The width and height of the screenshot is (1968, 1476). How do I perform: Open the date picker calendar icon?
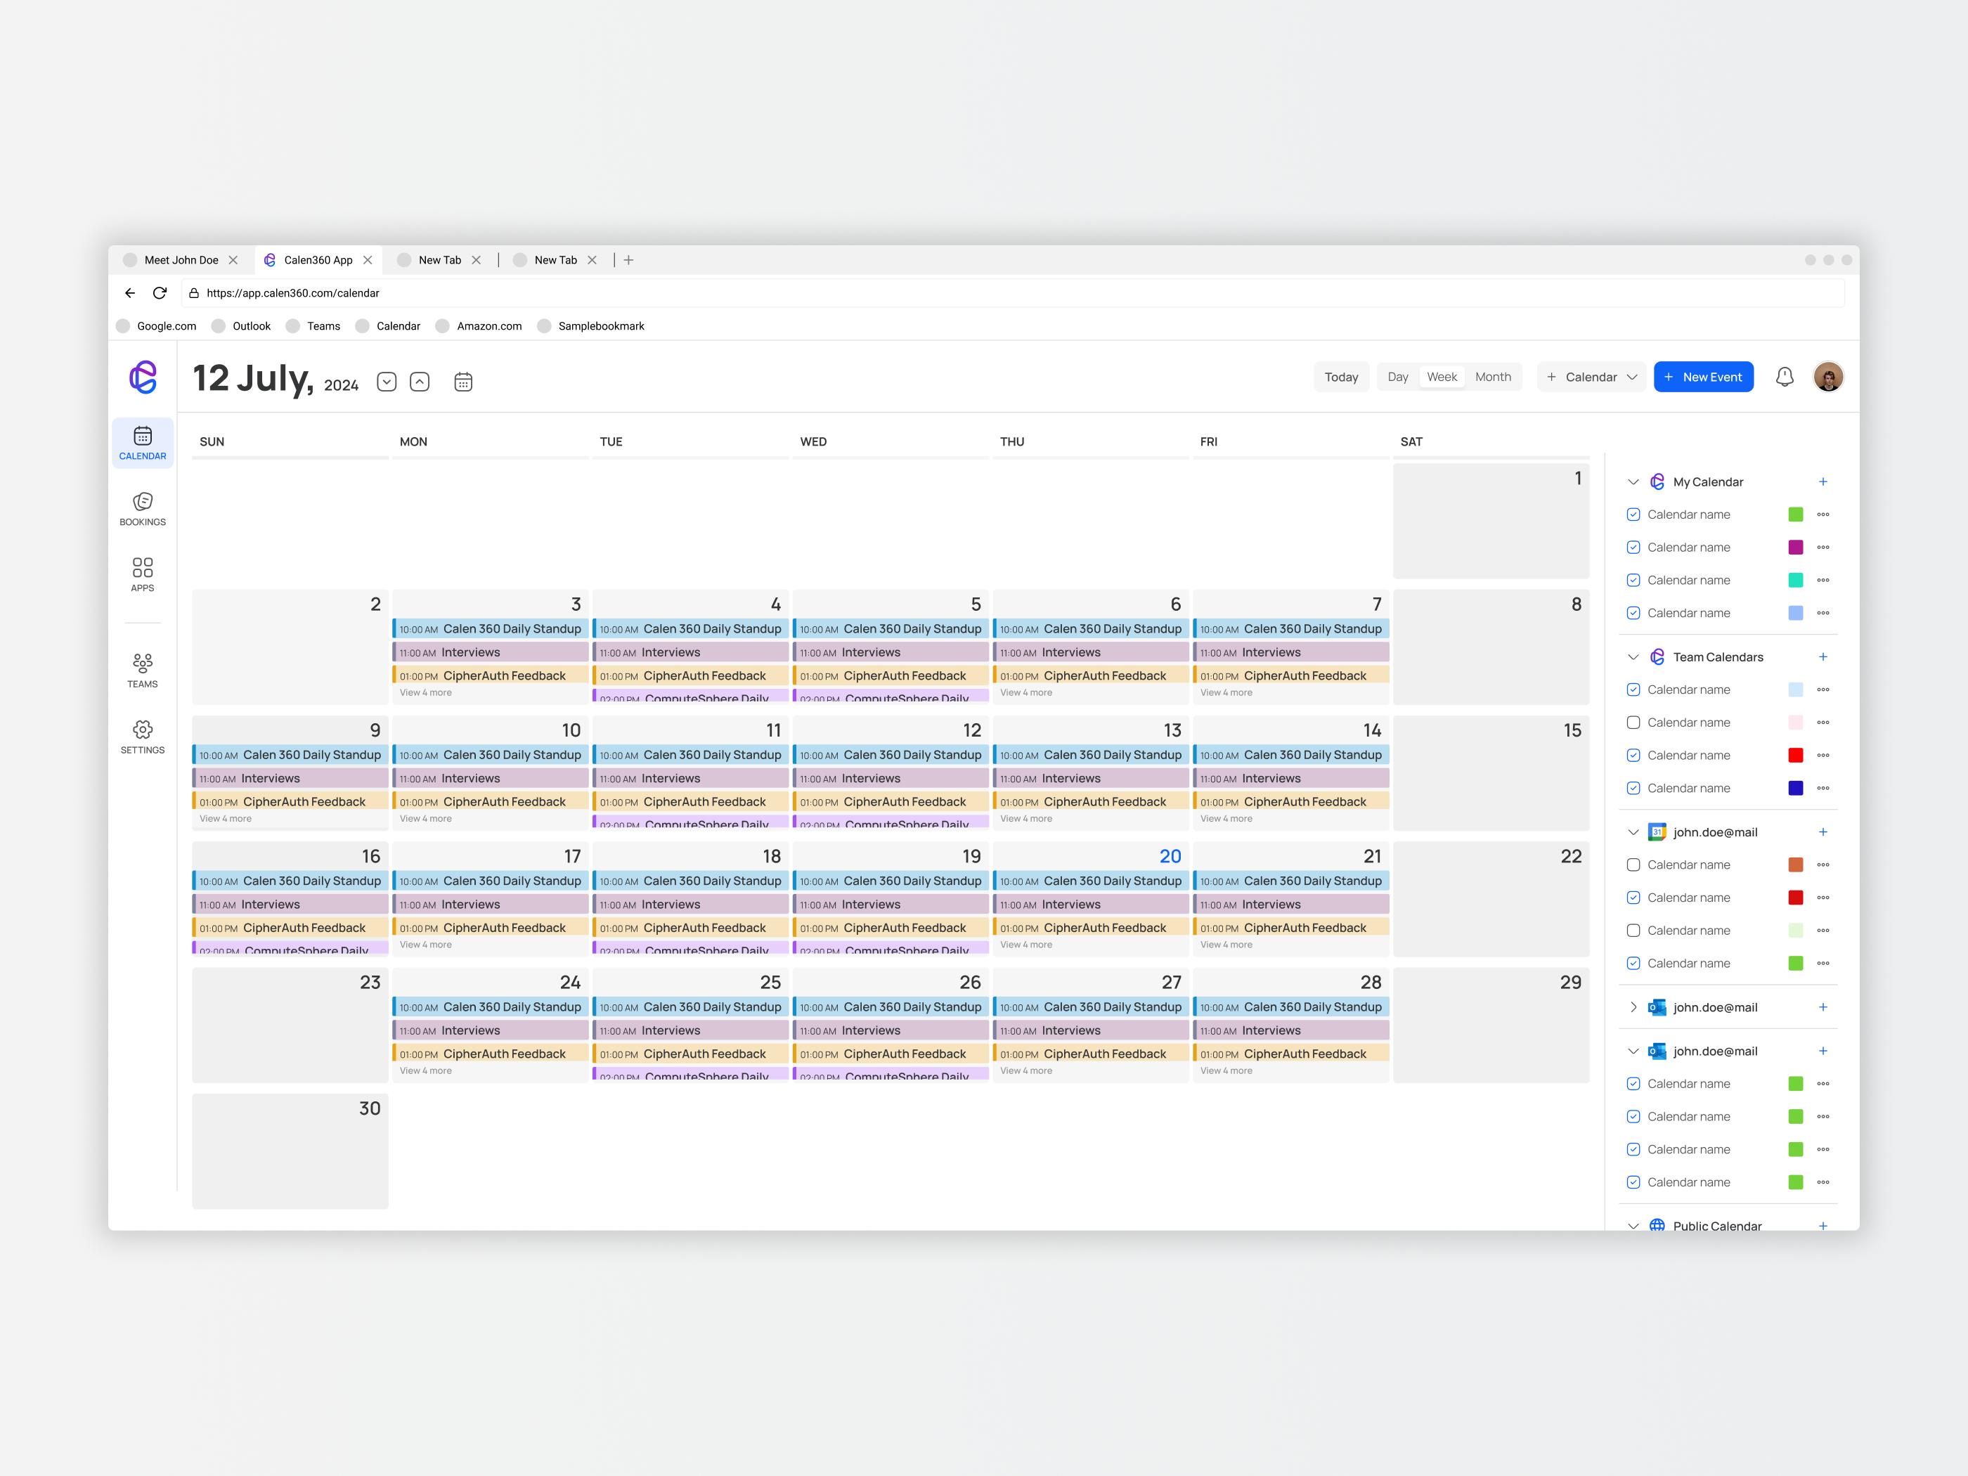(462, 382)
